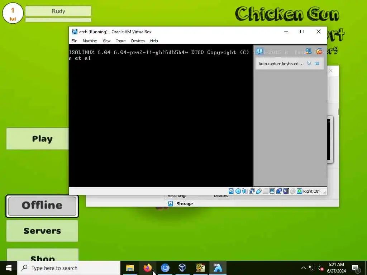Click the audio status icon
Image resolution: width=367 pixels, height=275 pixels.
click(245, 191)
